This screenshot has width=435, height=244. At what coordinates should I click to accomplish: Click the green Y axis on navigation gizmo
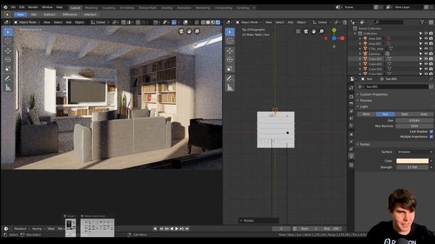[334, 30]
